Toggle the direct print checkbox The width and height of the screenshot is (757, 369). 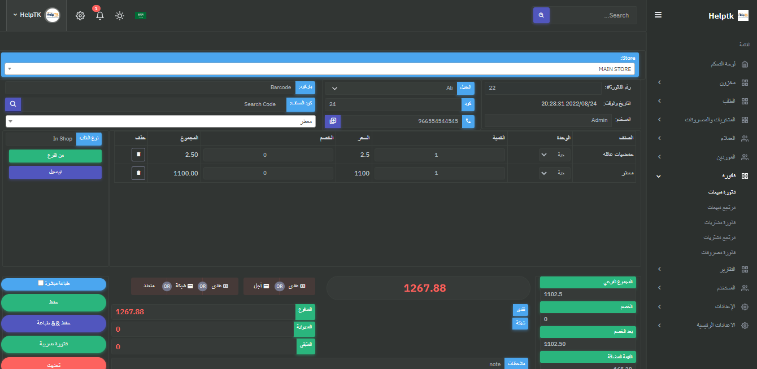click(x=41, y=283)
